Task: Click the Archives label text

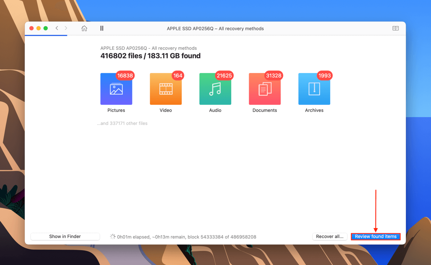Action: point(314,110)
